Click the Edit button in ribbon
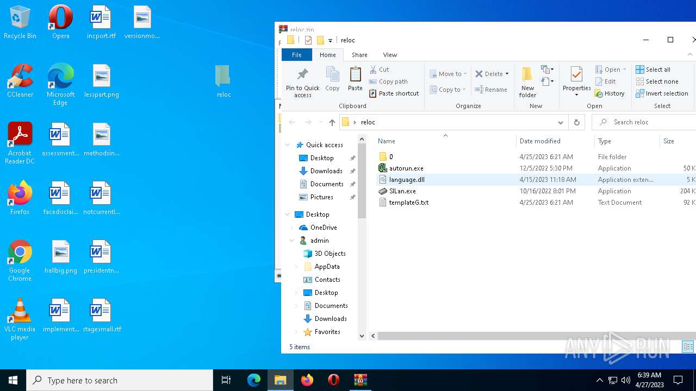Image resolution: width=696 pixels, height=391 pixels. click(605, 81)
